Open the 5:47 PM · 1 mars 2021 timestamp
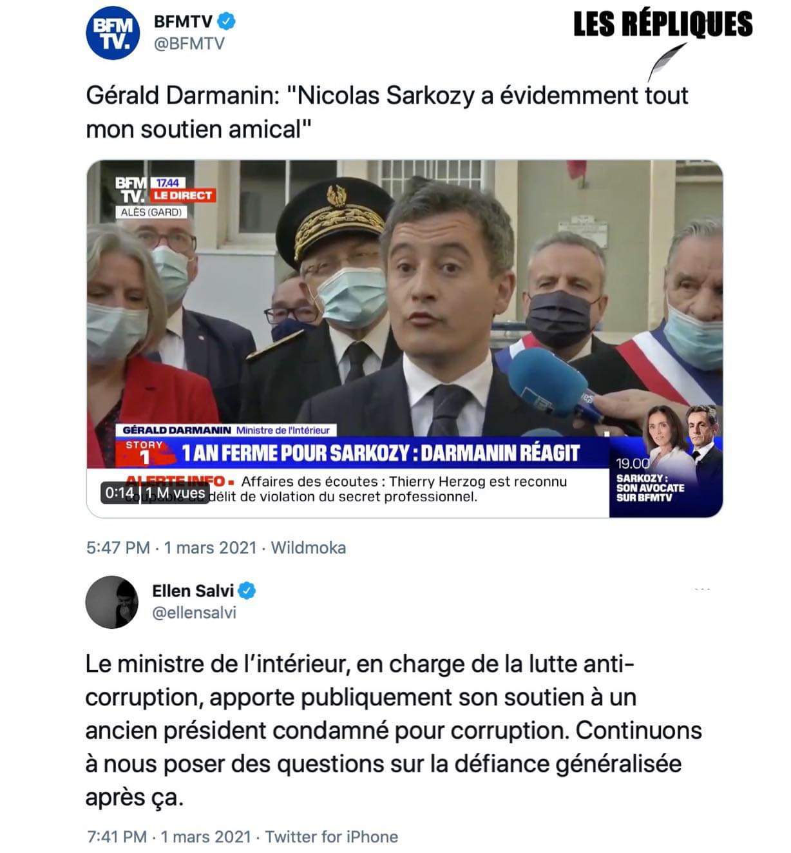Image resolution: width=791 pixels, height=853 pixels. point(171,548)
